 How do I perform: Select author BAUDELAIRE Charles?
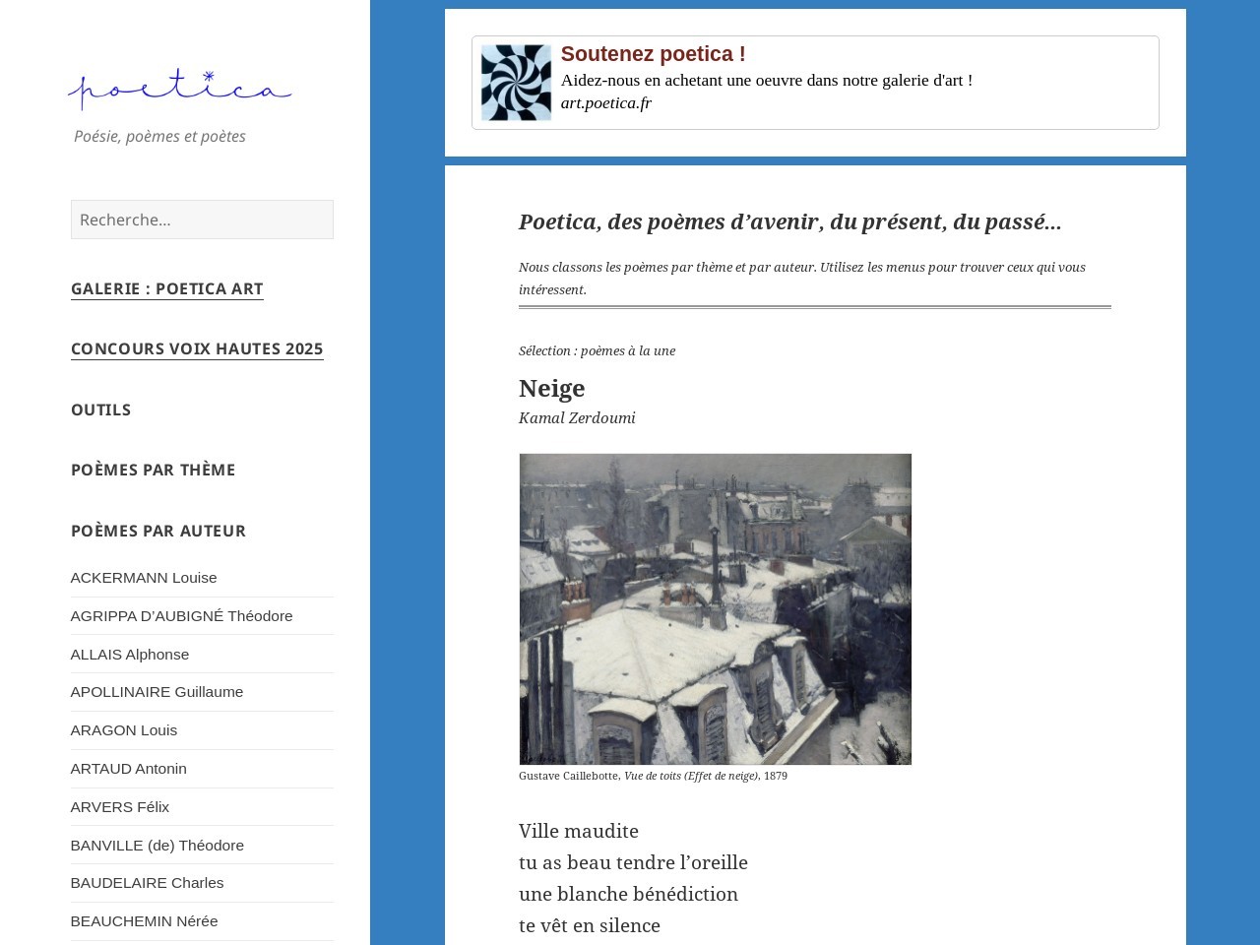[147, 883]
